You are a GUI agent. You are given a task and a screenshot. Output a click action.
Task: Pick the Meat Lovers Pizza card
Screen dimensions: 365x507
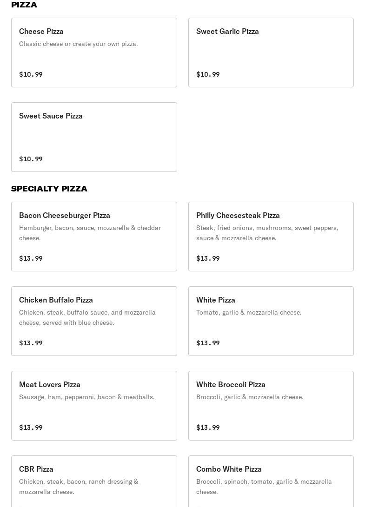tap(94, 405)
